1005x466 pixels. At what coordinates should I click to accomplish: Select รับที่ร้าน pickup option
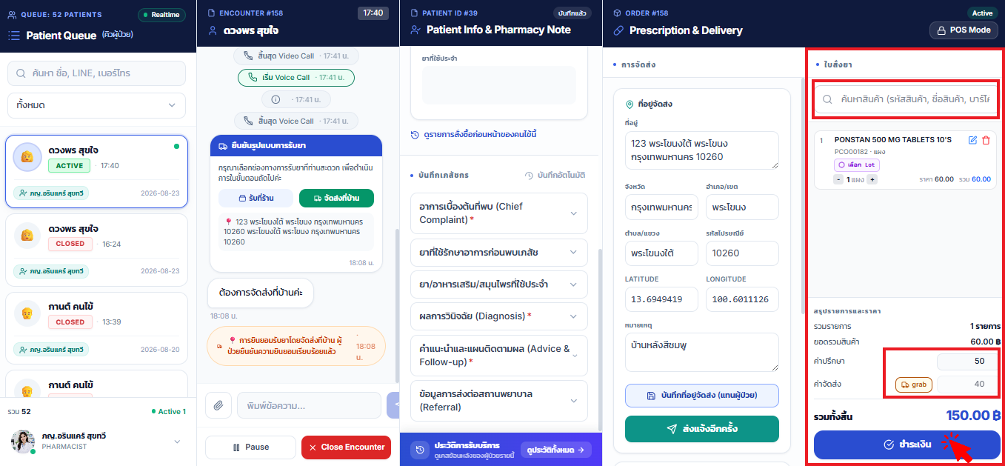256,199
